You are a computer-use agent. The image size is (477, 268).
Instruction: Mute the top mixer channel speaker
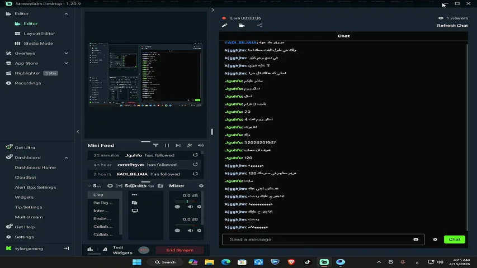click(x=190, y=207)
